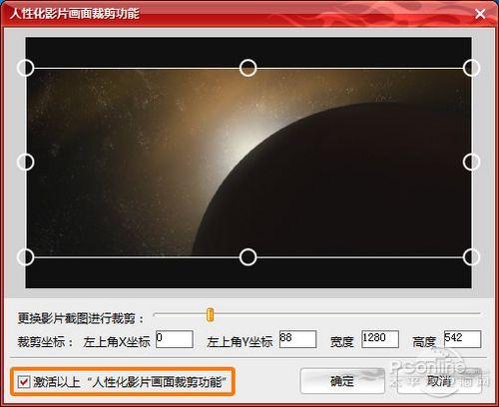Click the middle-left crop handle circle
This screenshot has width=499, height=407.
26,162
